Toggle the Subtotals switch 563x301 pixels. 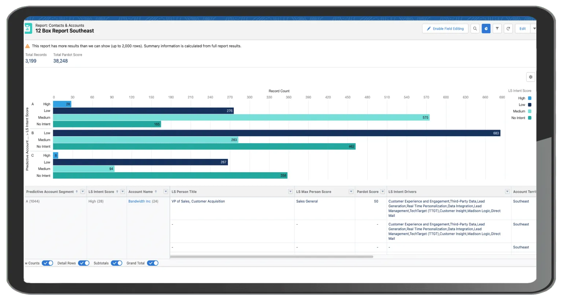coord(117,263)
